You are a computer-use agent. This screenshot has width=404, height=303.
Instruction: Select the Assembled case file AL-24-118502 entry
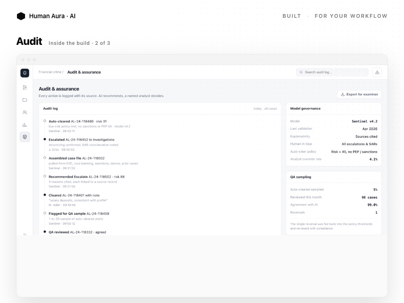(x=93, y=163)
